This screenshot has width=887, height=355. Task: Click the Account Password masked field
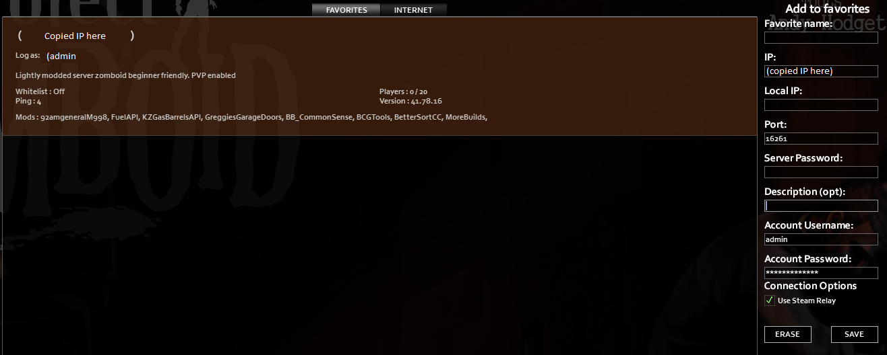pos(821,273)
